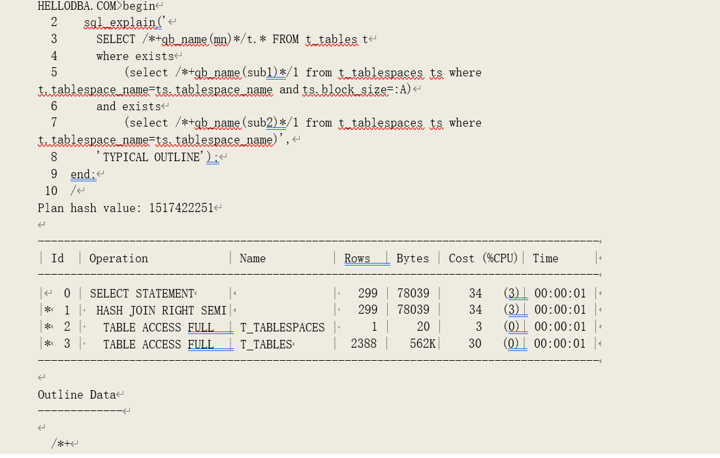The height and width of the screenshot is (458, 720).
Task: Click the end; statement on line 9
Action: 83,174
